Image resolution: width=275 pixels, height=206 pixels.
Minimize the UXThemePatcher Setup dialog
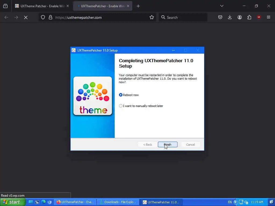173,50
